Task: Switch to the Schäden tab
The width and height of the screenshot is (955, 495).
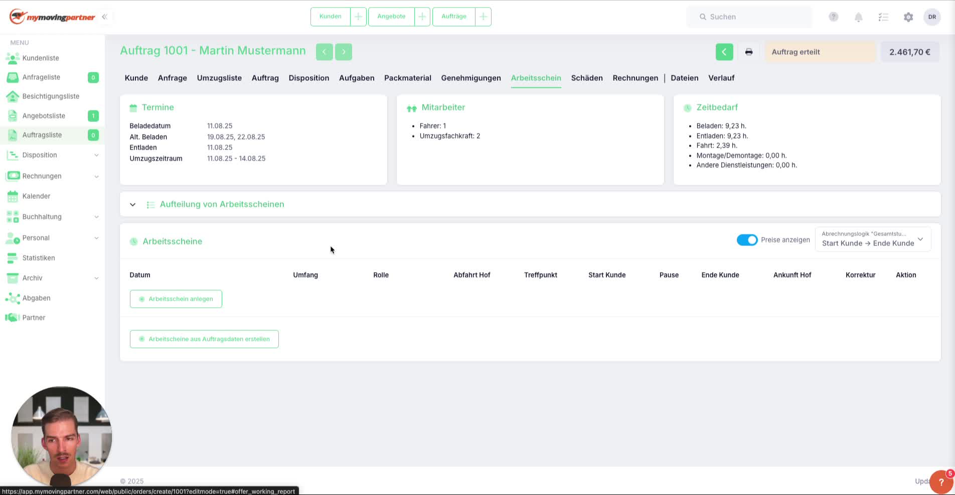Action: pyautogui.click(x=586, y=78)
